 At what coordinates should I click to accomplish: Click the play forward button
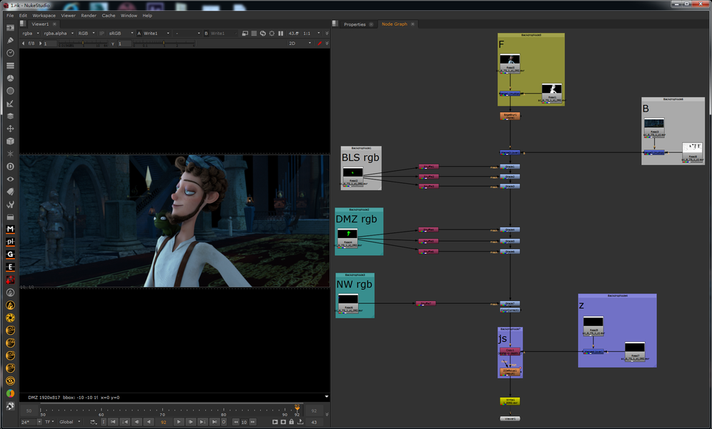click(x=179, y=422)
